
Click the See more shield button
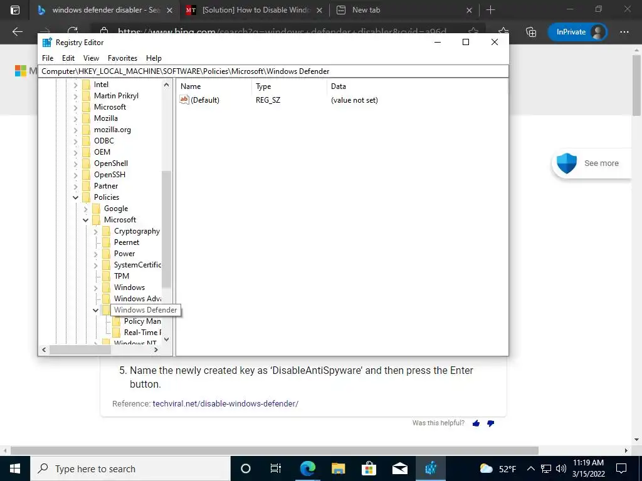(592, 163)
